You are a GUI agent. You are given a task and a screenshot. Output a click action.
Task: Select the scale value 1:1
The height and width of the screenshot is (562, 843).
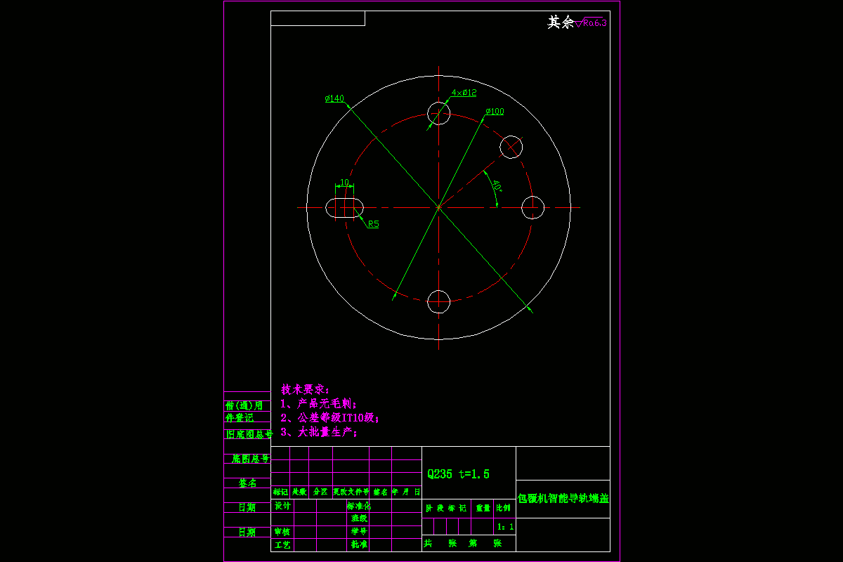[505, 526]
